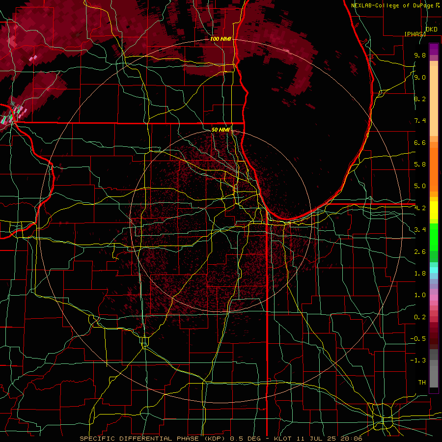
Task: Click the 2.6 scale value
Action: pyautogui.click(x=420, y=252)
